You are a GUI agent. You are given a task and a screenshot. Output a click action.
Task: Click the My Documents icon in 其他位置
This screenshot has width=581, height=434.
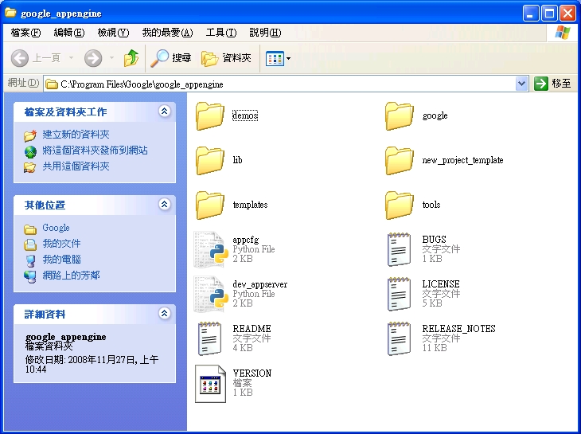[30, 244]
